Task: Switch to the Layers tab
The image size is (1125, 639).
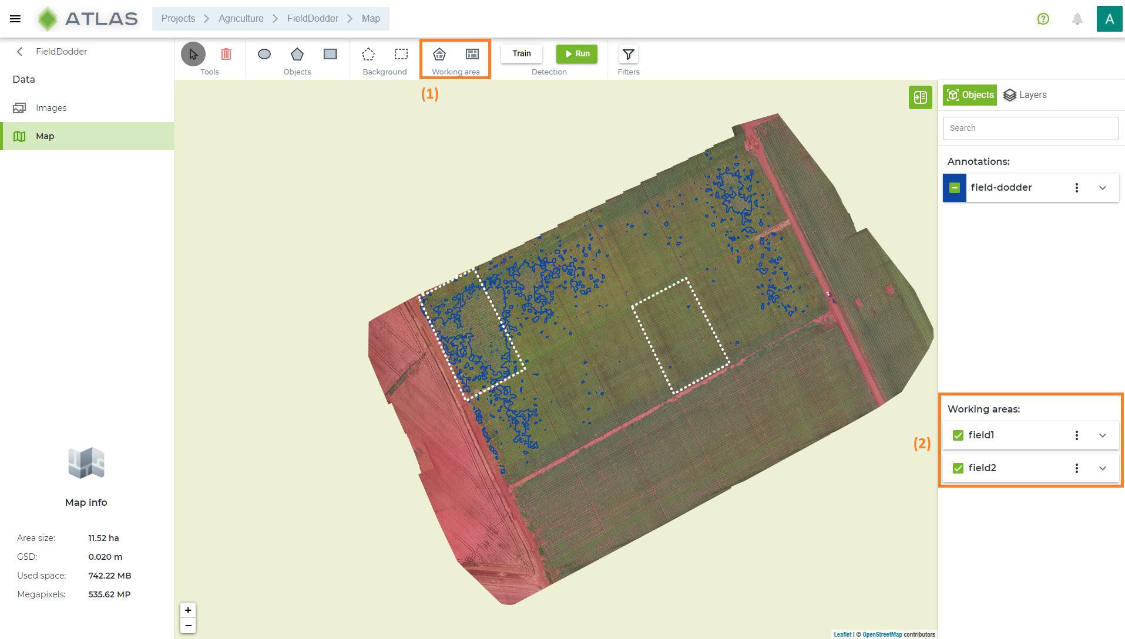Action: (x=1025, y=95)
